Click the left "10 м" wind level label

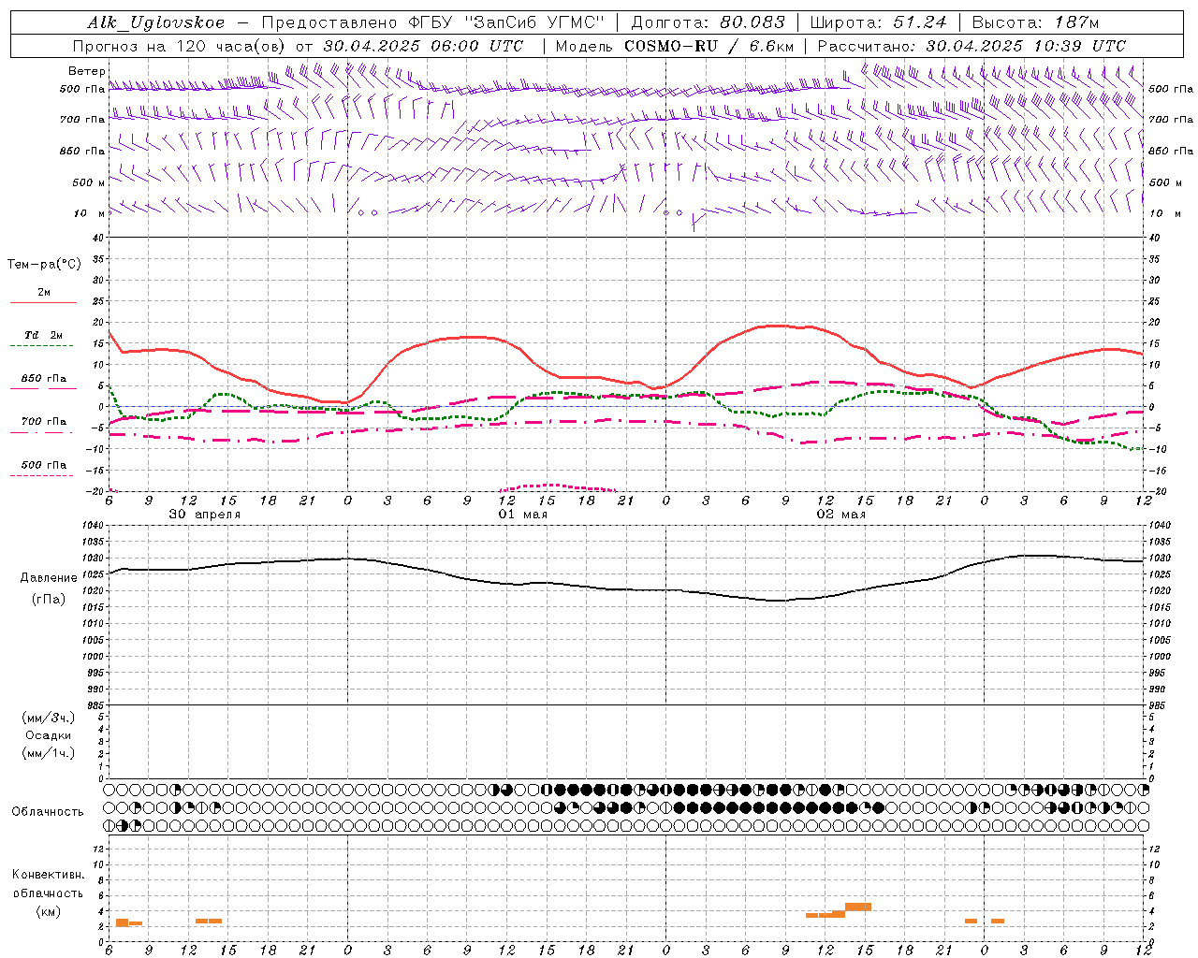coord(89,213)
